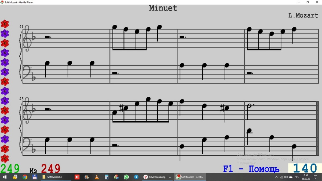Screen dimensions: 322x181
Task: Open the blue floppy disk taskbar app
Action: 35,177
